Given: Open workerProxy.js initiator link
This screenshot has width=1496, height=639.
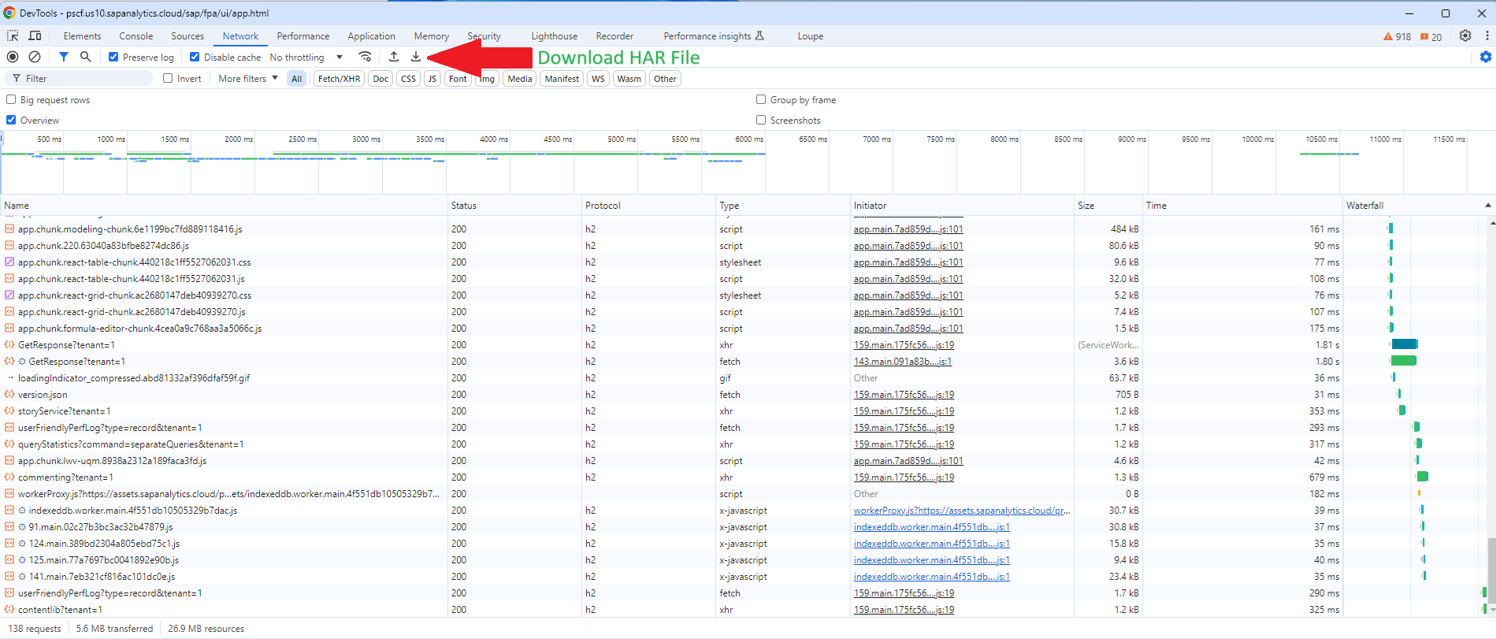Looking at the screenshot, I should click(962, 511).
